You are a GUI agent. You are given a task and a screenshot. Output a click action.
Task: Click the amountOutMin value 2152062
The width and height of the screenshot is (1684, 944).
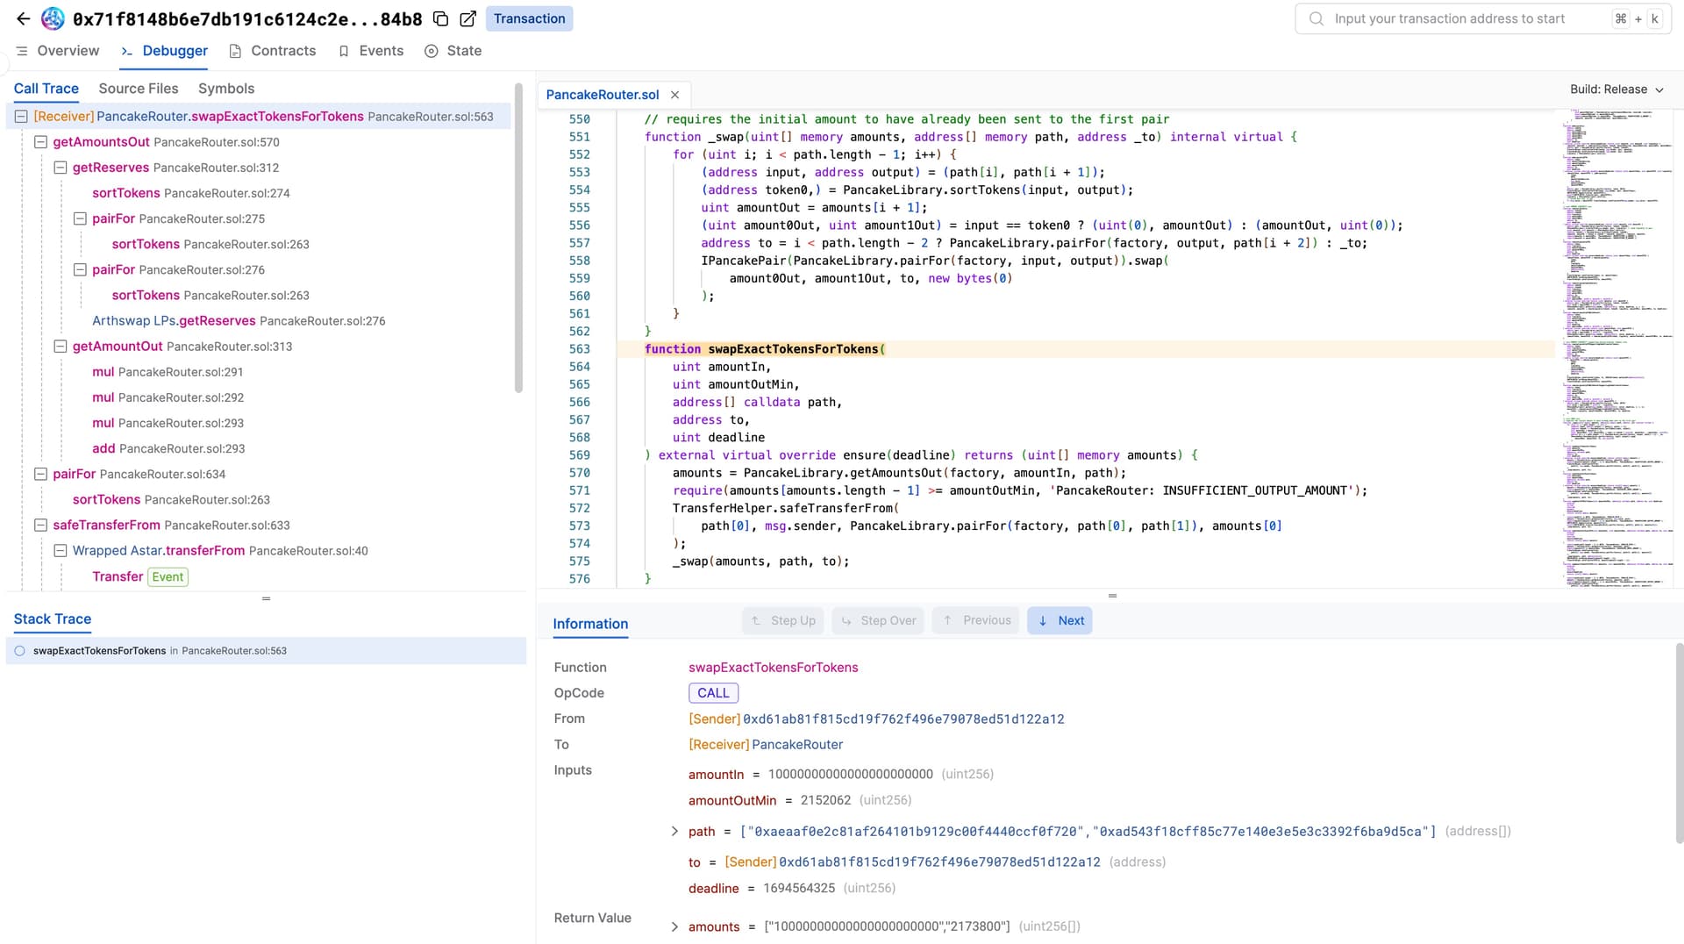[825, 800]
